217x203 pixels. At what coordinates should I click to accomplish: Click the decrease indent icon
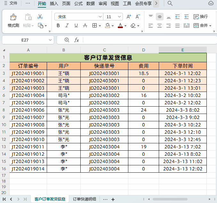click(177, 17)
